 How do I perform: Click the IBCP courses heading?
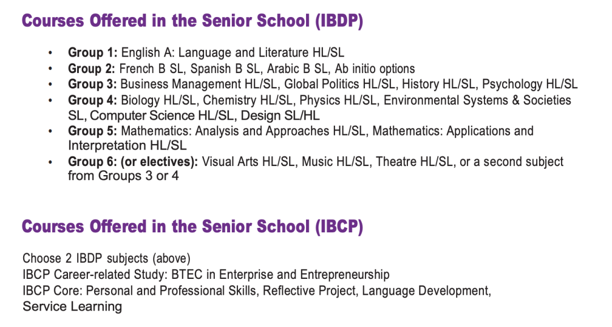[192, 227]
